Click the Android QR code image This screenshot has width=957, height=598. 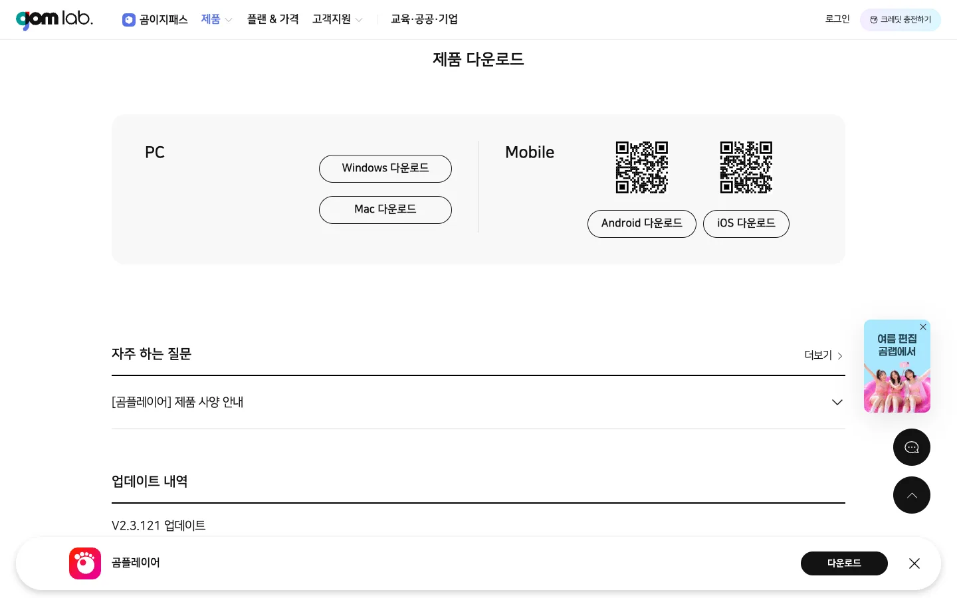click(642, 167)
